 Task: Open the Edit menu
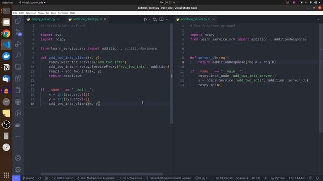pos(21,13)
